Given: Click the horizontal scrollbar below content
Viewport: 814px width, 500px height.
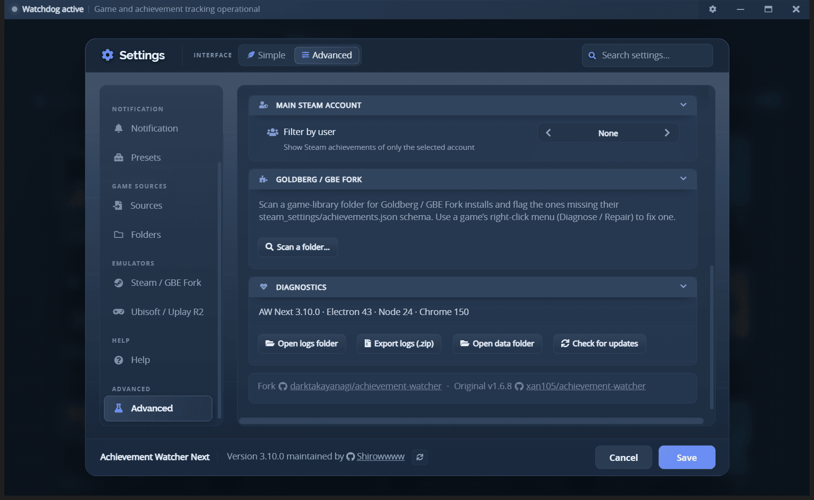Looking at the screenshot, I should click(471, 421).
